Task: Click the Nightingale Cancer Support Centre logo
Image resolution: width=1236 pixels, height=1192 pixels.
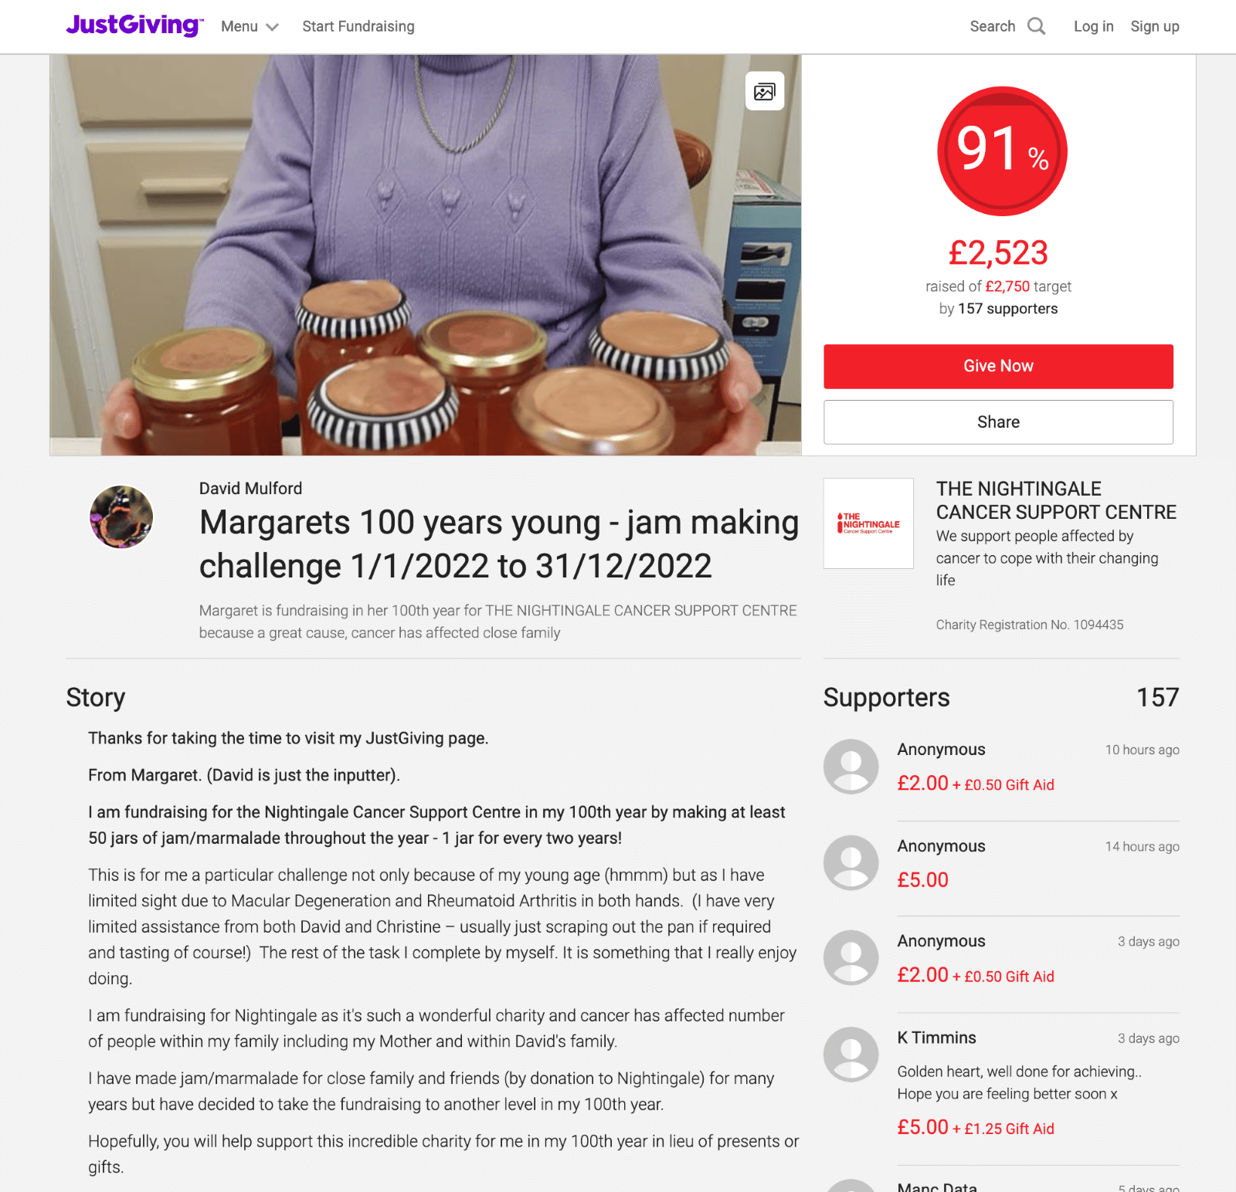Action: coord(868,523)
